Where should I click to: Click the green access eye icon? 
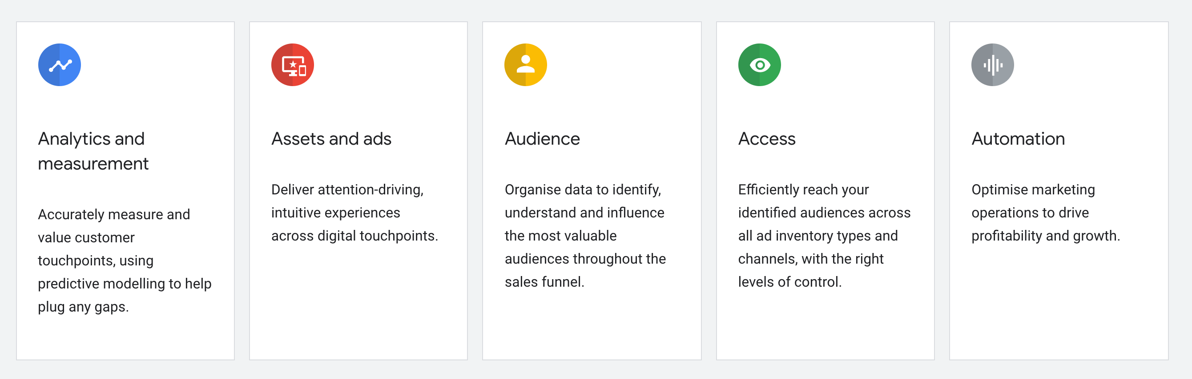point(759,65)
